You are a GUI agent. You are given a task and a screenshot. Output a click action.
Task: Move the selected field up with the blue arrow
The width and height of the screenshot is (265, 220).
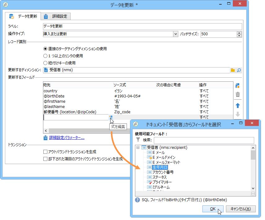pyautogui.click(x=238, y=106)
